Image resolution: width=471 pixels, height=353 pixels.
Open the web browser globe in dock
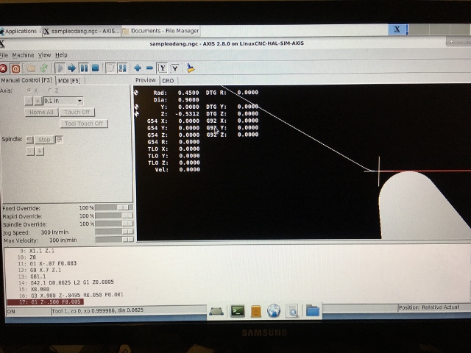274,311
